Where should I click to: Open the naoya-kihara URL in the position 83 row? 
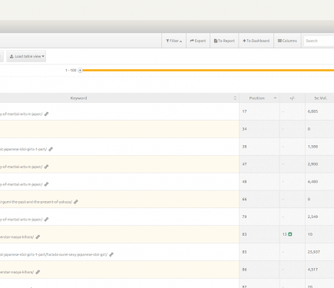pos(17,237)
